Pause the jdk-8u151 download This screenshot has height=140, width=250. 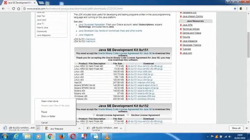44,112
